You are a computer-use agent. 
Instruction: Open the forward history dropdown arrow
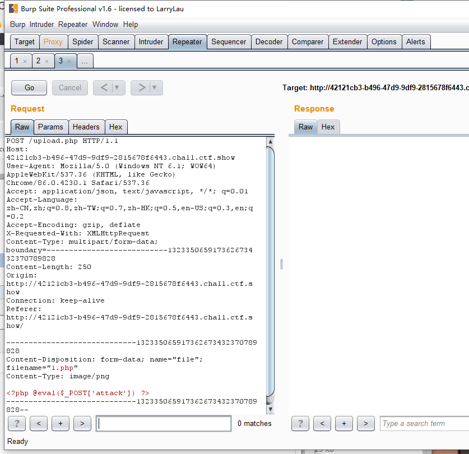155,87
